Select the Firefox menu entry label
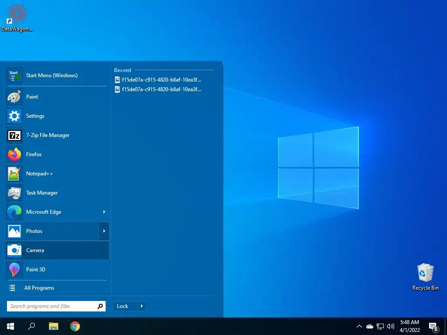Viewport: 447px width, 335px height. (34, 154)
